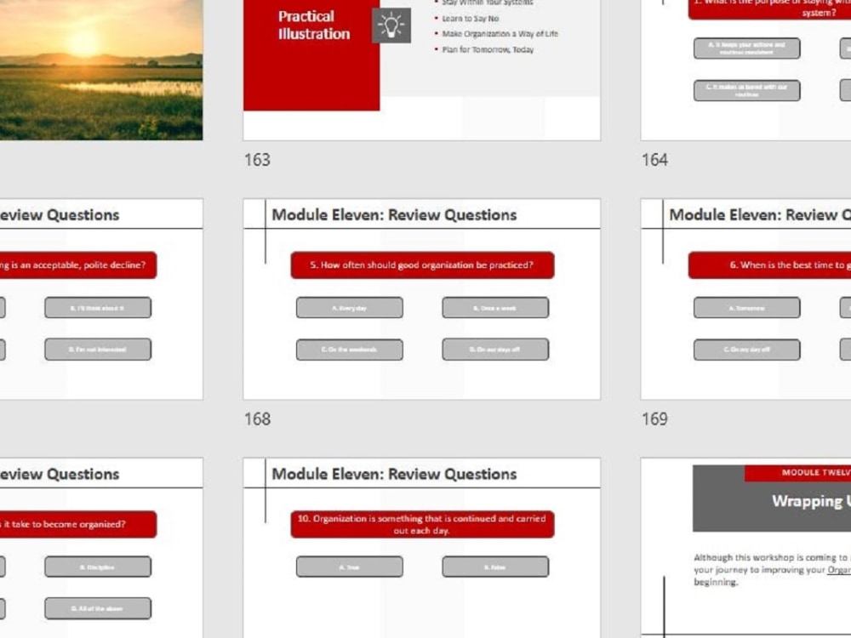Screen dimensions: 851x638
Task: Choose answer 'B. I'll think about it'
Action: 98,308
